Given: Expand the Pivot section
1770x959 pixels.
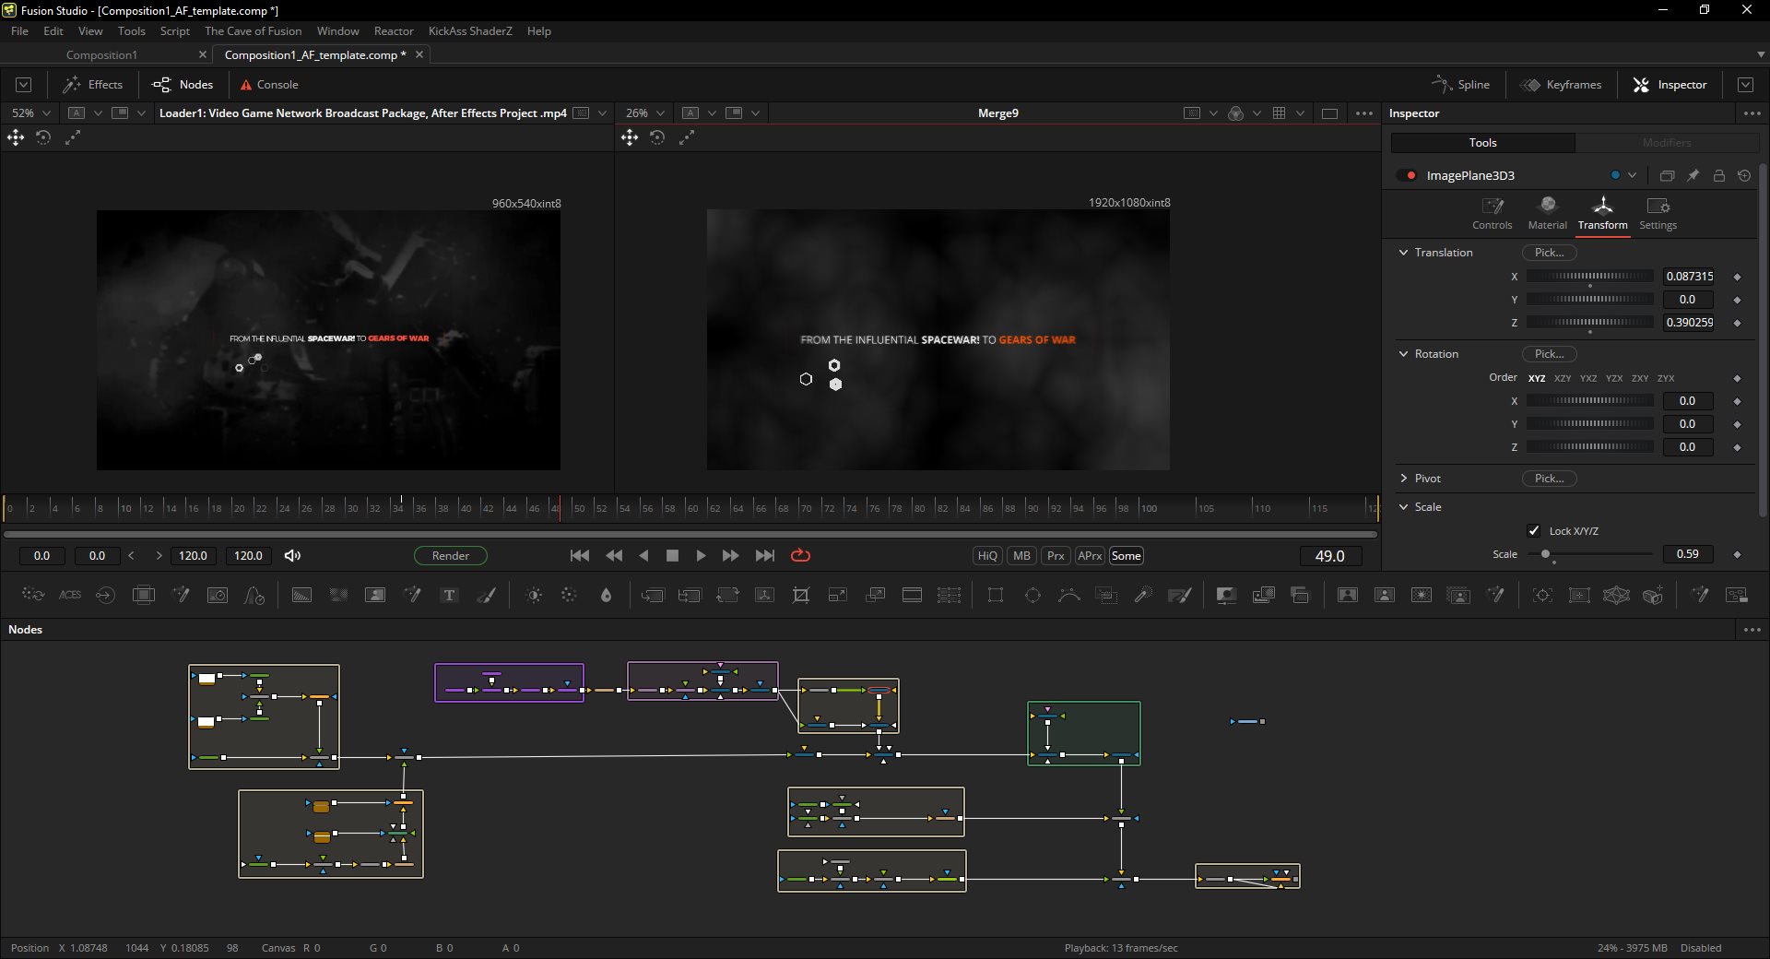Looking at the screenshot, I should pos(1403,478).
